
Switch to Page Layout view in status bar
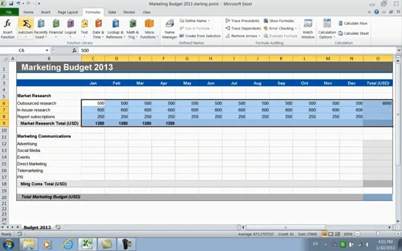[x=331, y=234]
